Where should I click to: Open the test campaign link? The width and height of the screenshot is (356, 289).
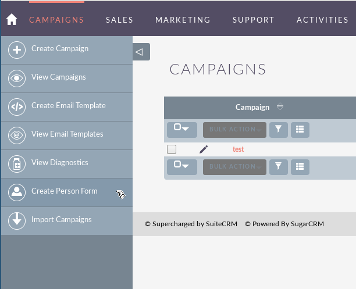[238, 149]
